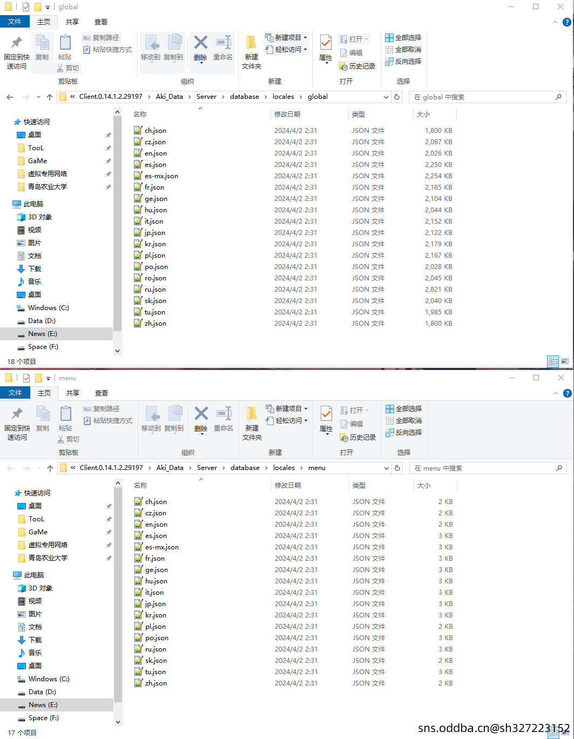This screenshot has height=739, width=574.
Task: Select the View (查看) tab in global window
Action: (101, 22)
